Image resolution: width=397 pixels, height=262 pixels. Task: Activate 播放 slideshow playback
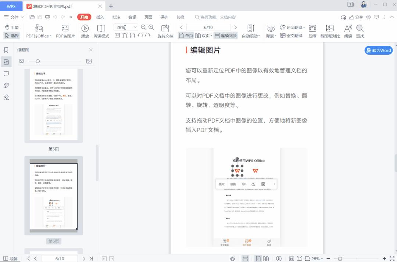point(85,31)
